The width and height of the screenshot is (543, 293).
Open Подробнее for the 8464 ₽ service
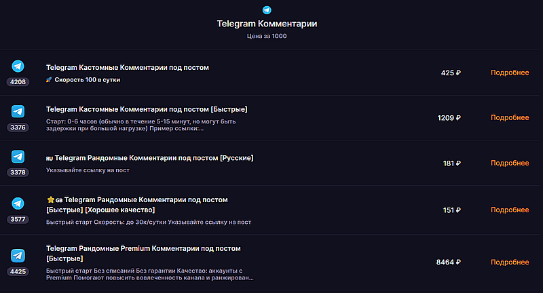pos(510,262)
